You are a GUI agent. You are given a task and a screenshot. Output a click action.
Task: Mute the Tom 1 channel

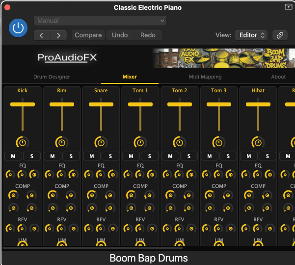[x=131, y=156]
